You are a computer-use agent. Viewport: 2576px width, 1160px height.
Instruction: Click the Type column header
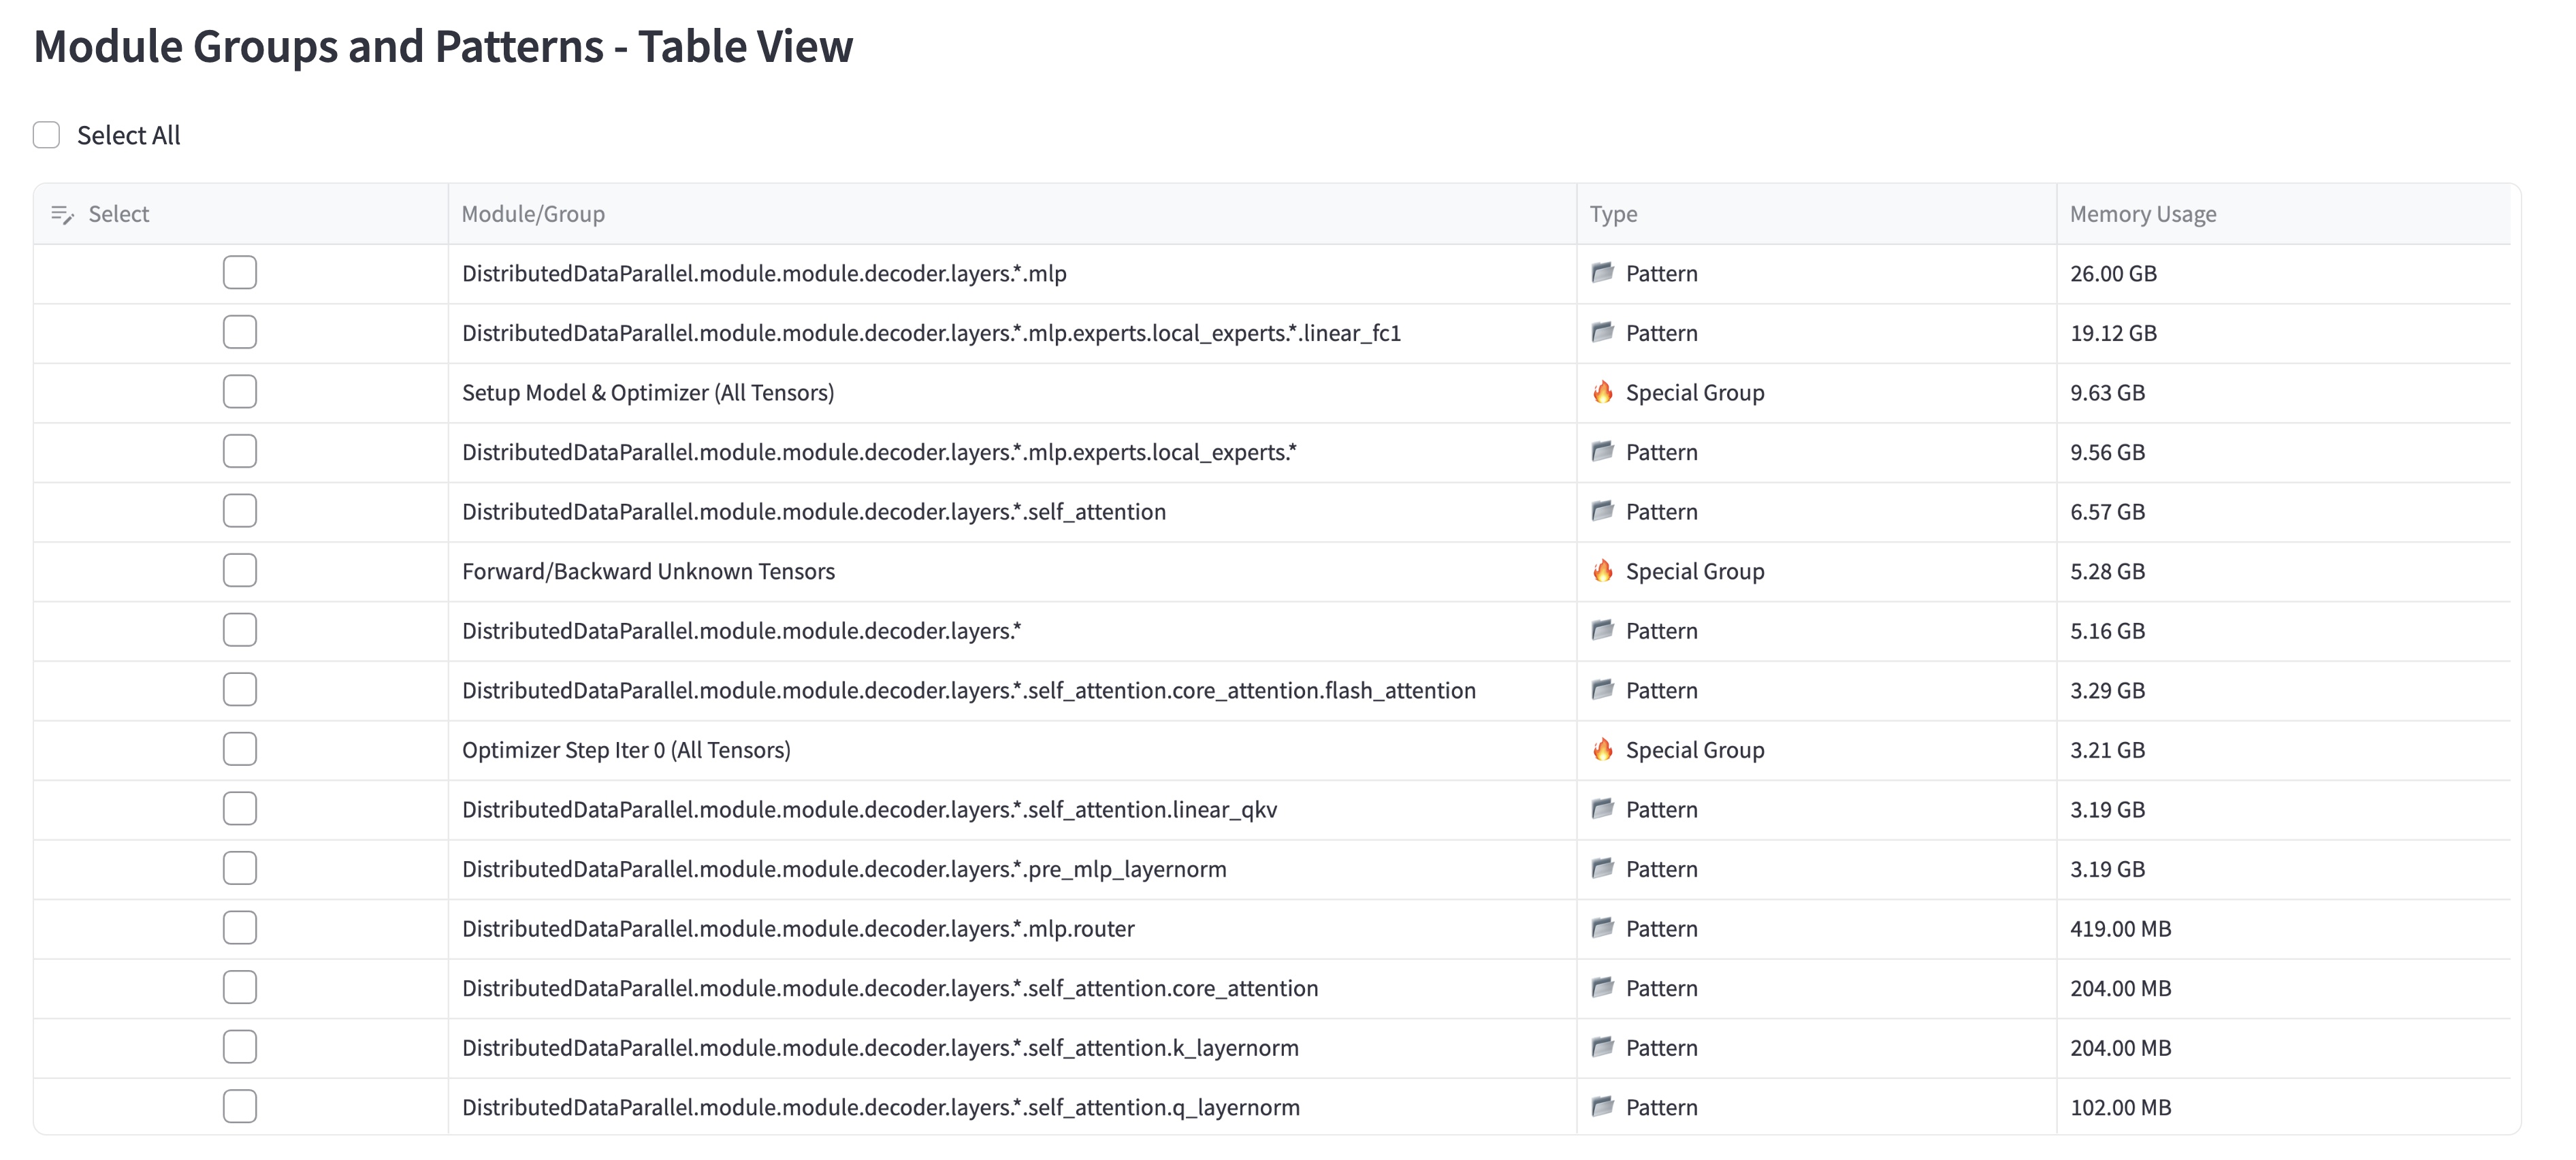1613,214
